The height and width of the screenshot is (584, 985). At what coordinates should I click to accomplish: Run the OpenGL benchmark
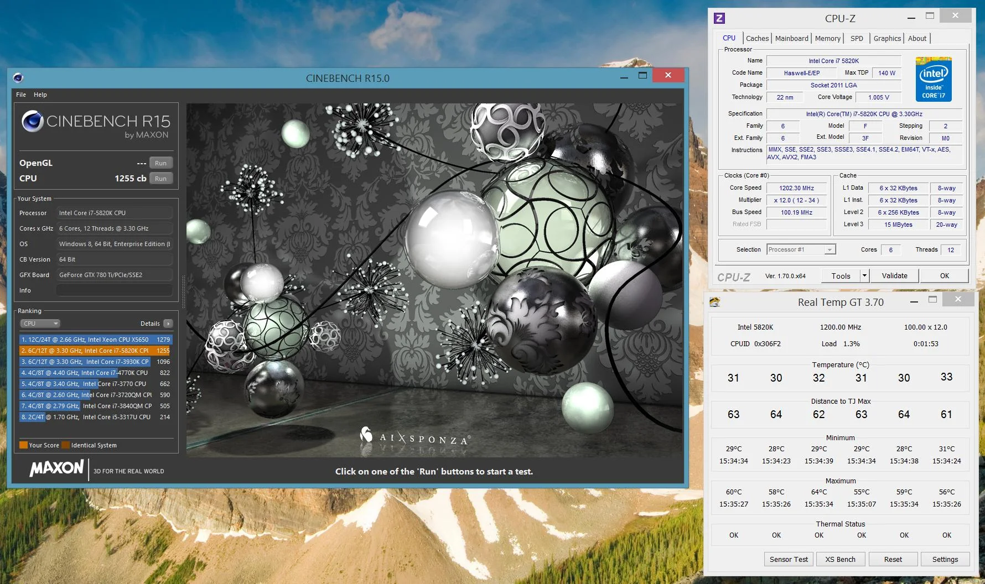pos(161,163)
